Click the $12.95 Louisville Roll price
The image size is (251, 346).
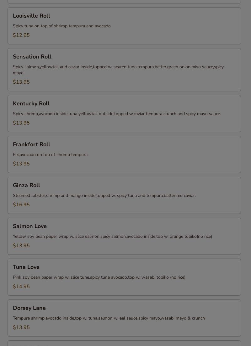[x=21, y=35]
